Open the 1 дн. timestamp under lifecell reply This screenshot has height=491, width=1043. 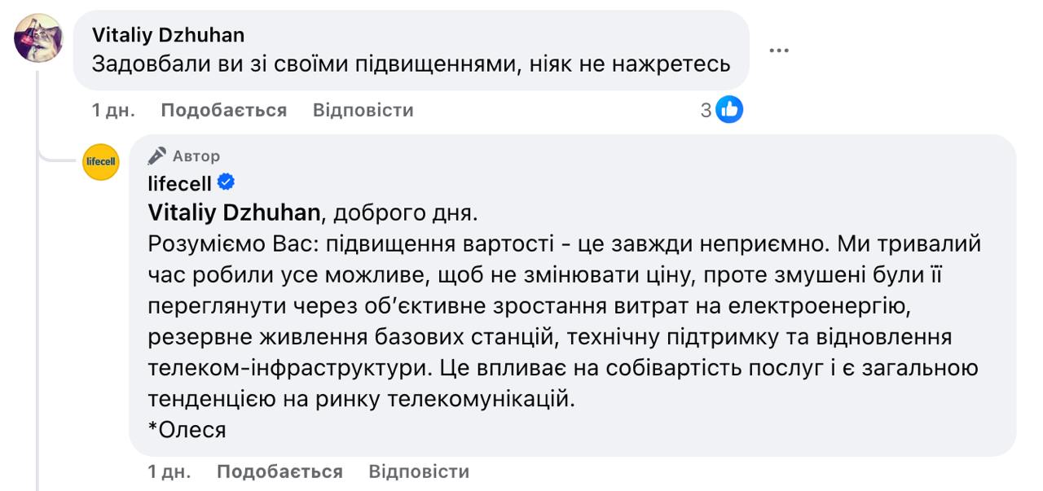[x=169, y=471]
